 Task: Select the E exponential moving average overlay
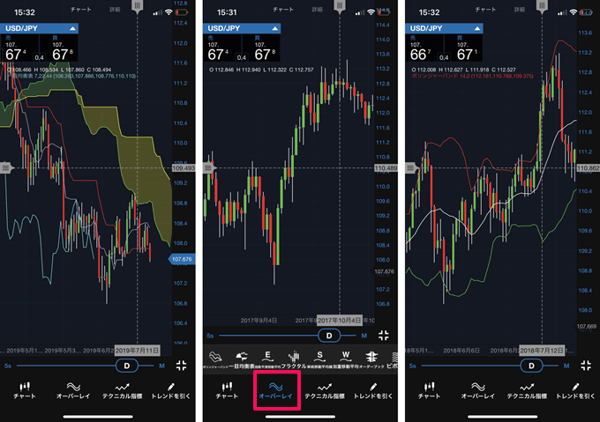coord(267,359)
